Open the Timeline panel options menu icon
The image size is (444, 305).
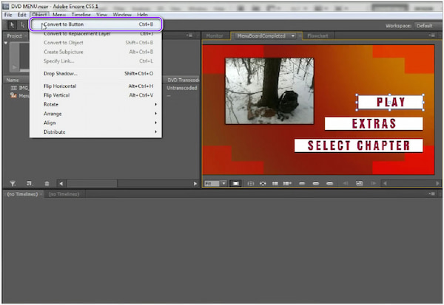click(432, 193)
